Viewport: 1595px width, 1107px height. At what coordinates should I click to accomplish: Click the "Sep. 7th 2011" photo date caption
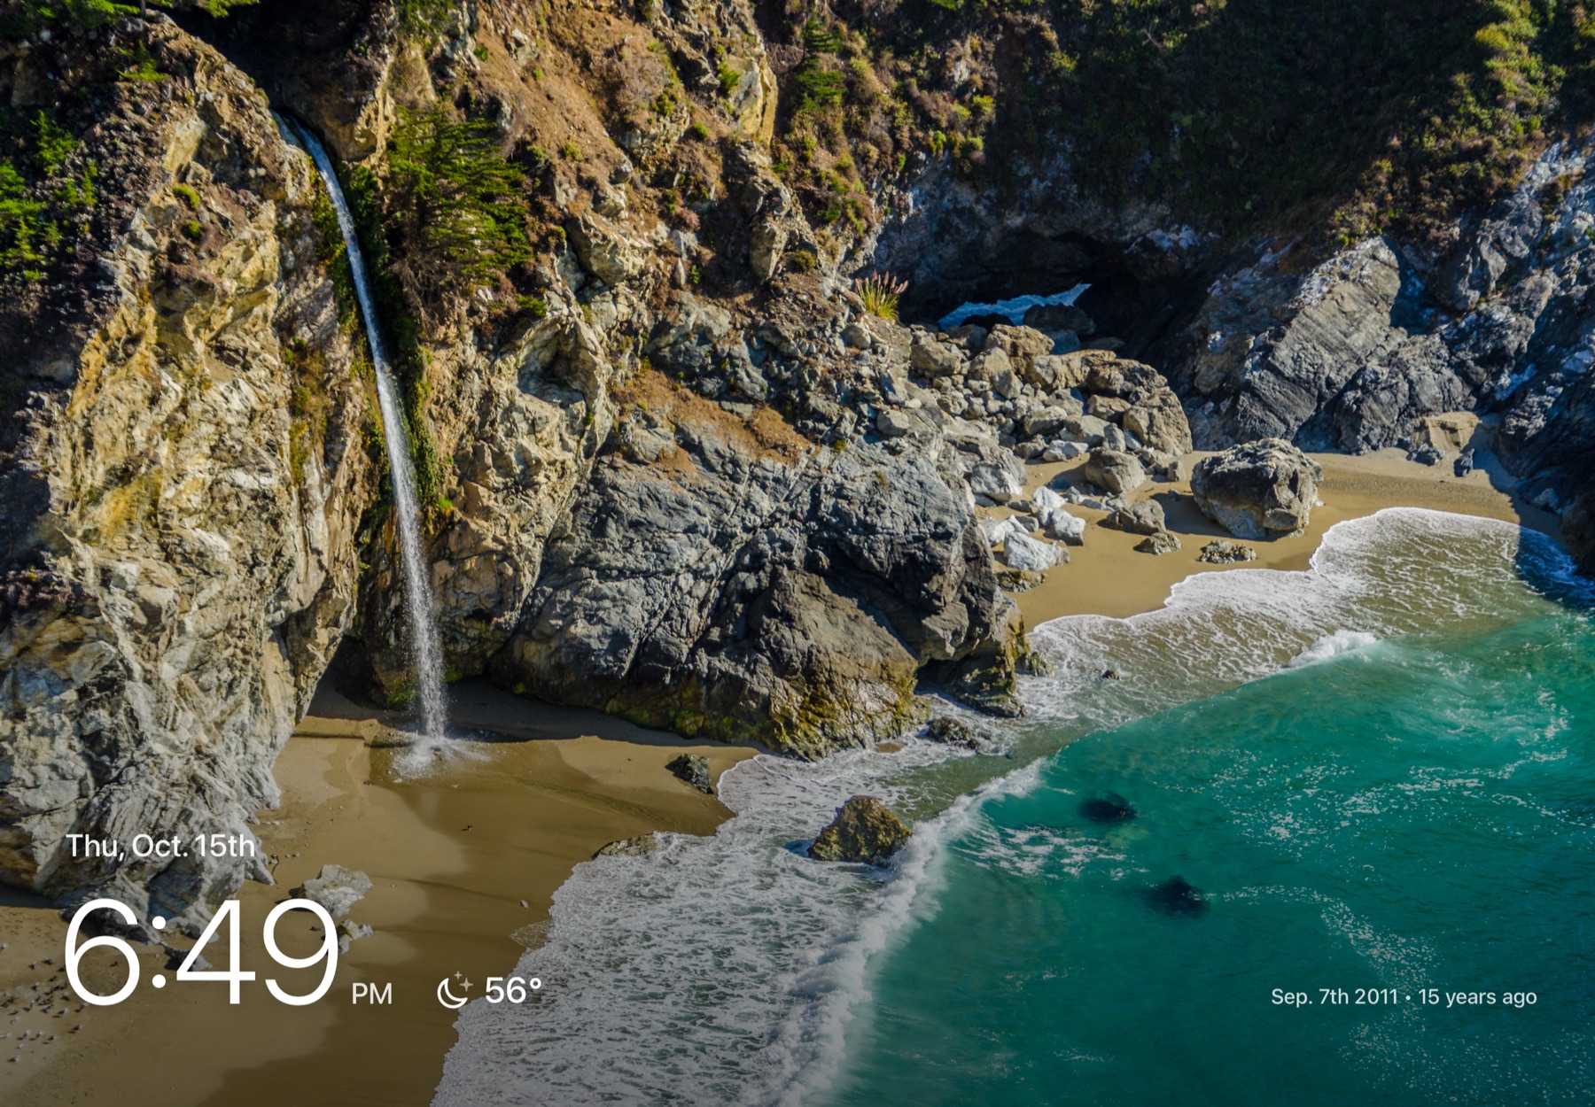(1334, 996)
